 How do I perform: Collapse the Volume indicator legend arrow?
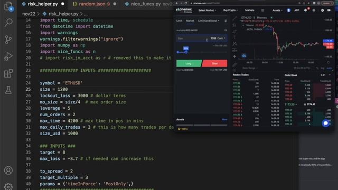(x=243, y=25)
